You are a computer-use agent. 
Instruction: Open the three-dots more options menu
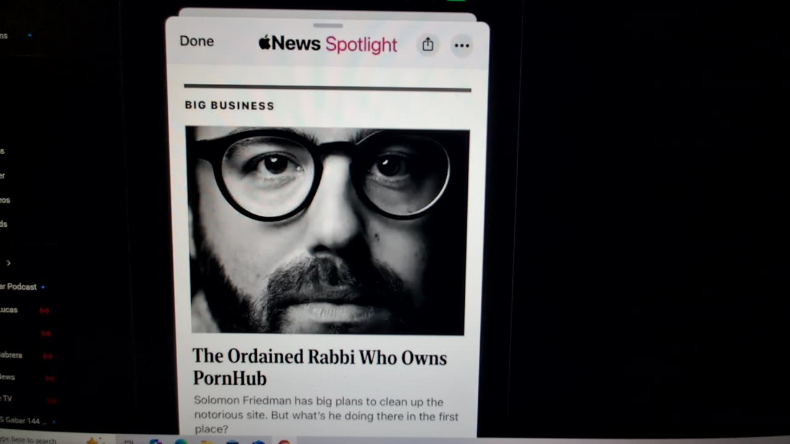click(462, 45)
